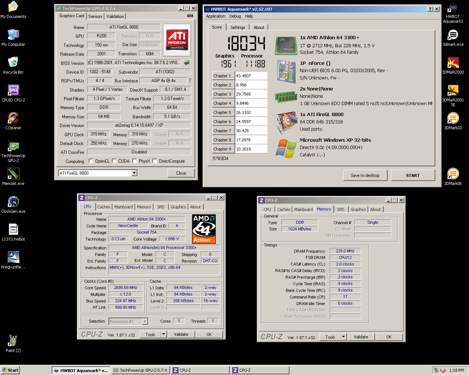Click bus interface question mark icon
Screen dimensions: 469x375
pyautogui.click(x=189, y=81)
